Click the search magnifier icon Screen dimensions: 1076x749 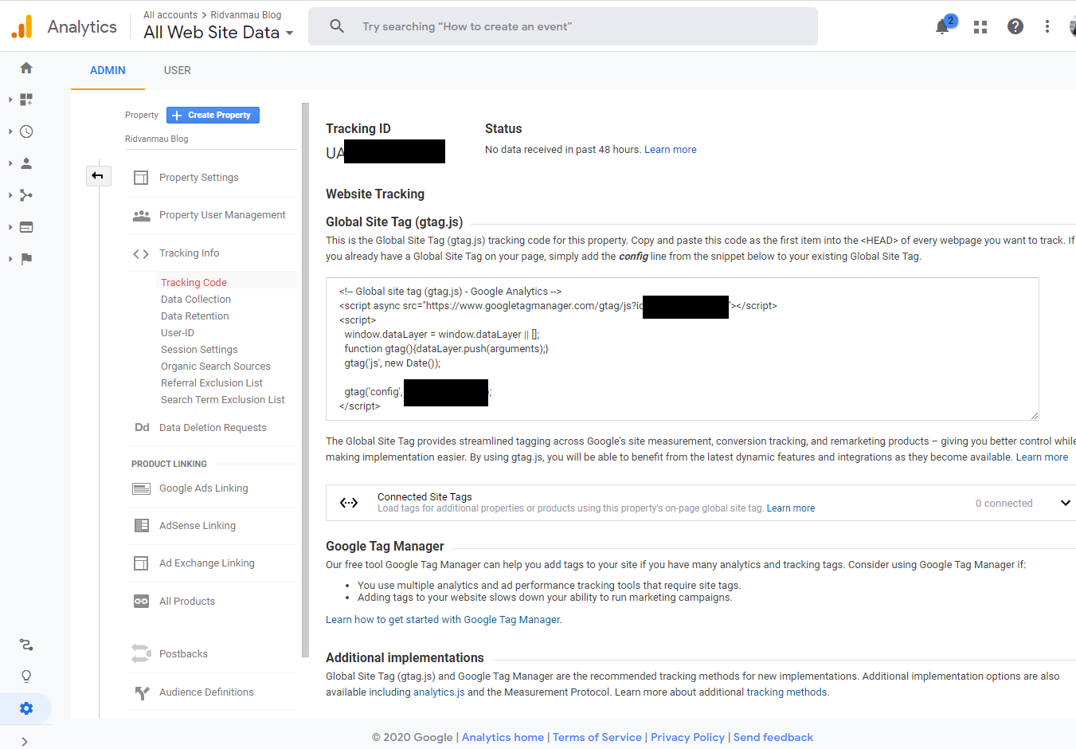337,26
